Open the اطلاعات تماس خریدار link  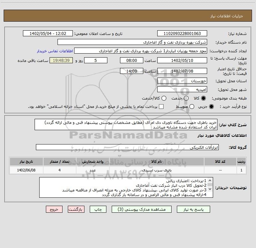[55, 51]
